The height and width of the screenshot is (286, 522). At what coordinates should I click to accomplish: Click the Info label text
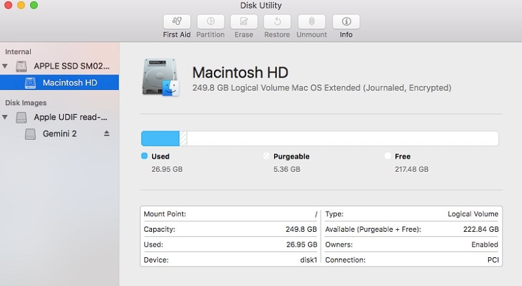346,35
